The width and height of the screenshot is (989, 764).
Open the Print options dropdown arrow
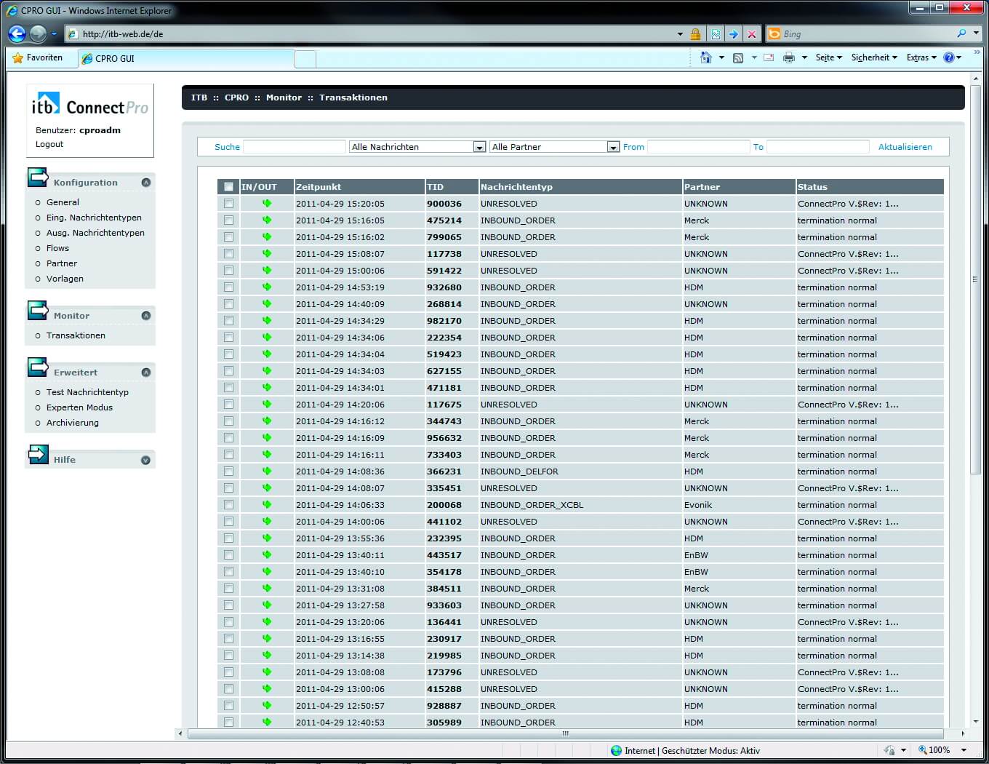(804, 58)
